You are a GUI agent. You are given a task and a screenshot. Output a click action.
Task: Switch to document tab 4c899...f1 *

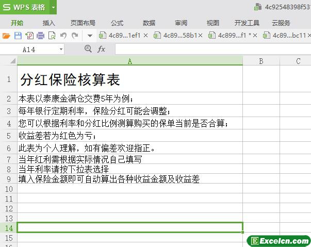tap(230, 36)
